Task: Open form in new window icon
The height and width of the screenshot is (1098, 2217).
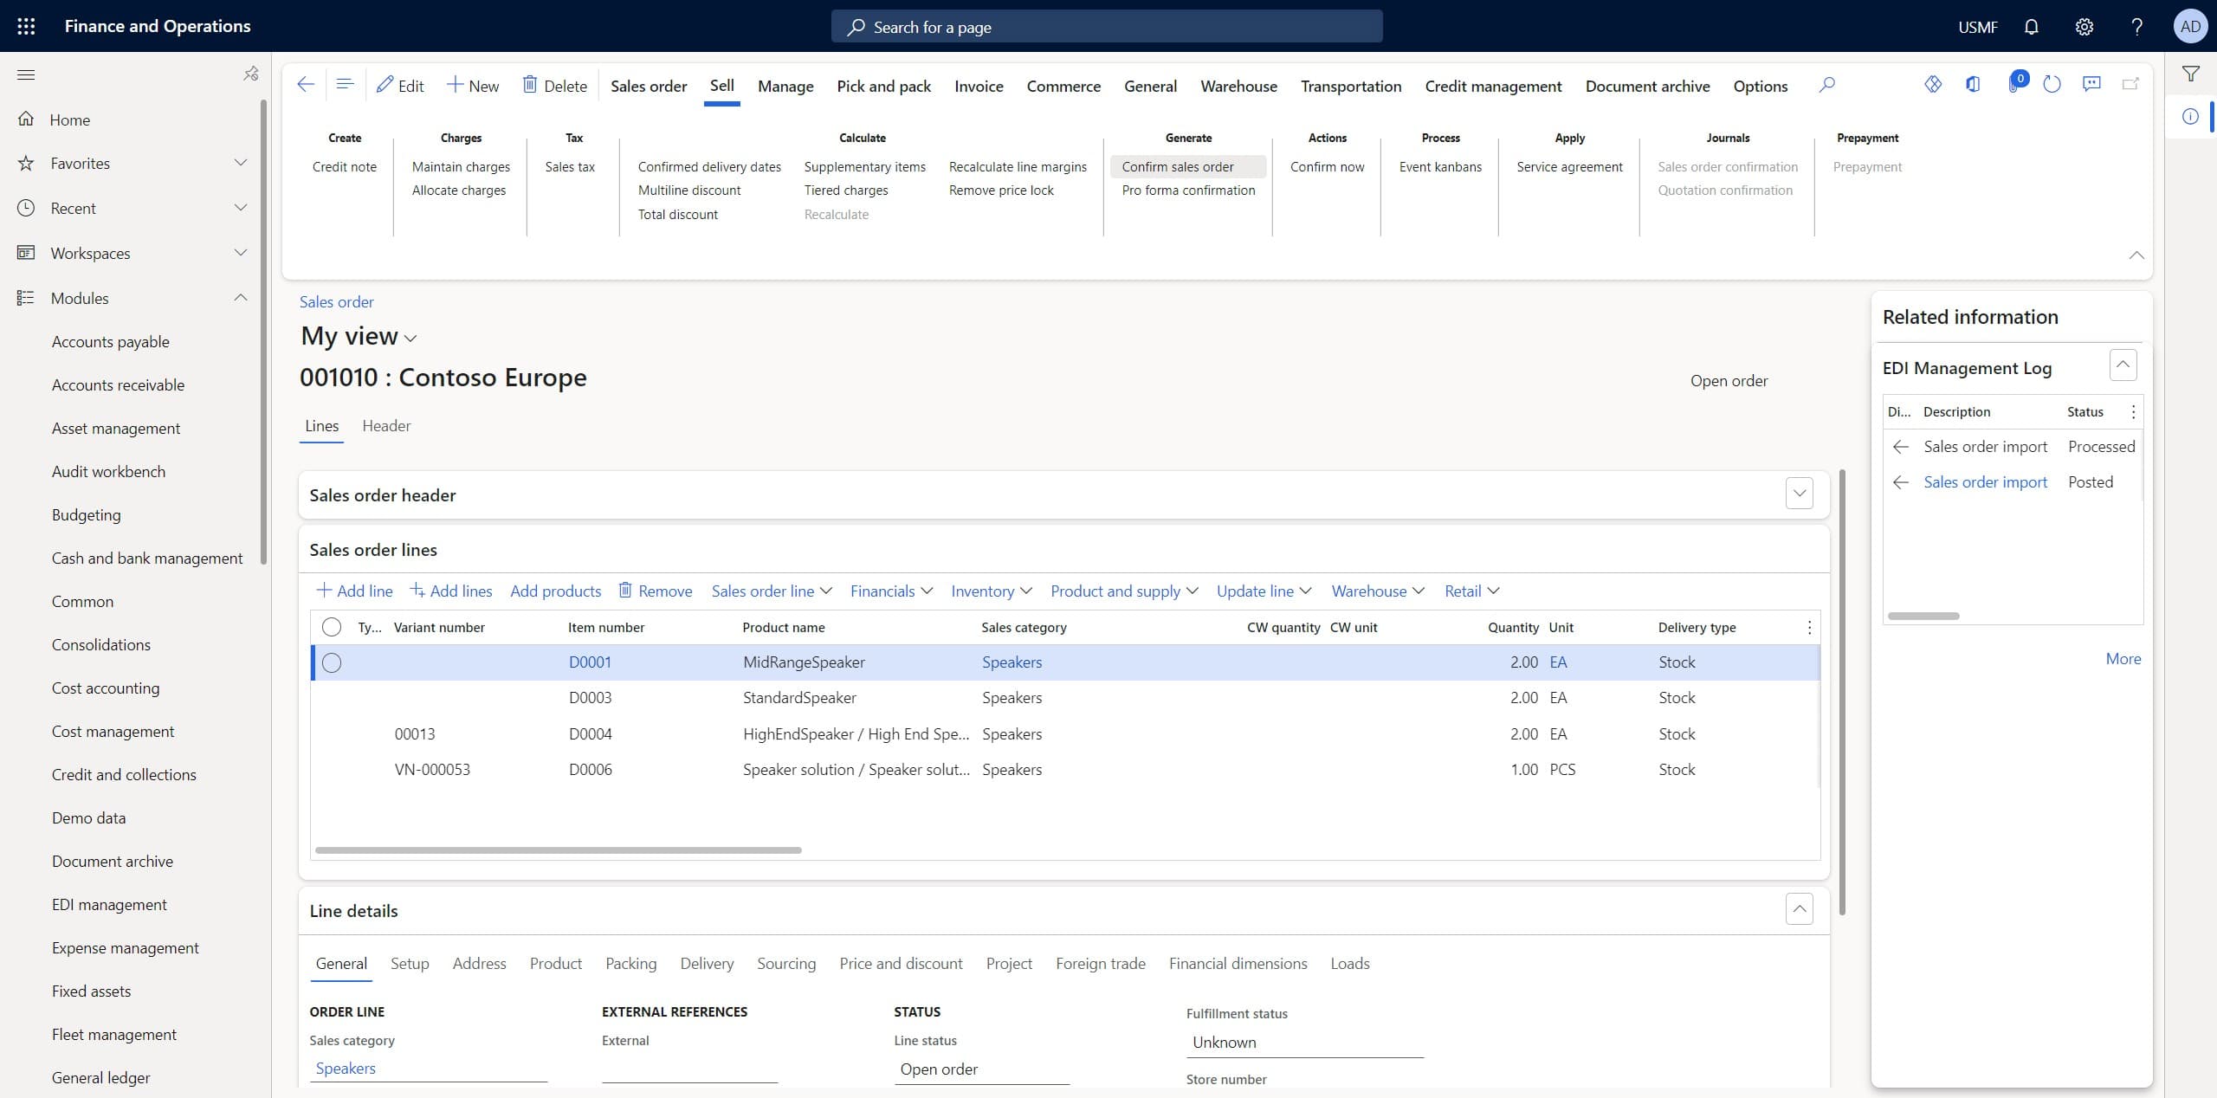Action: pyautogui.click(x=2131, y=84)
